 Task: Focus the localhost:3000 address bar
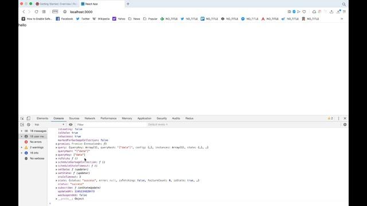click(81, 12)
